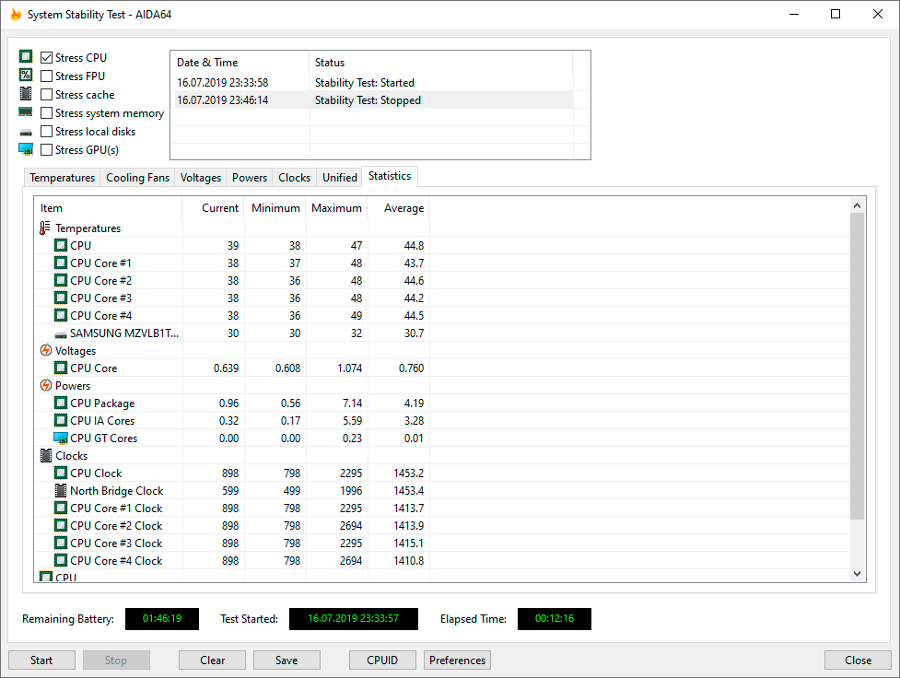Image resolution: width=900 pixels, height=678 pixels.
Task: Click the statistics list scroll up arrow
Action: [857, 205]
